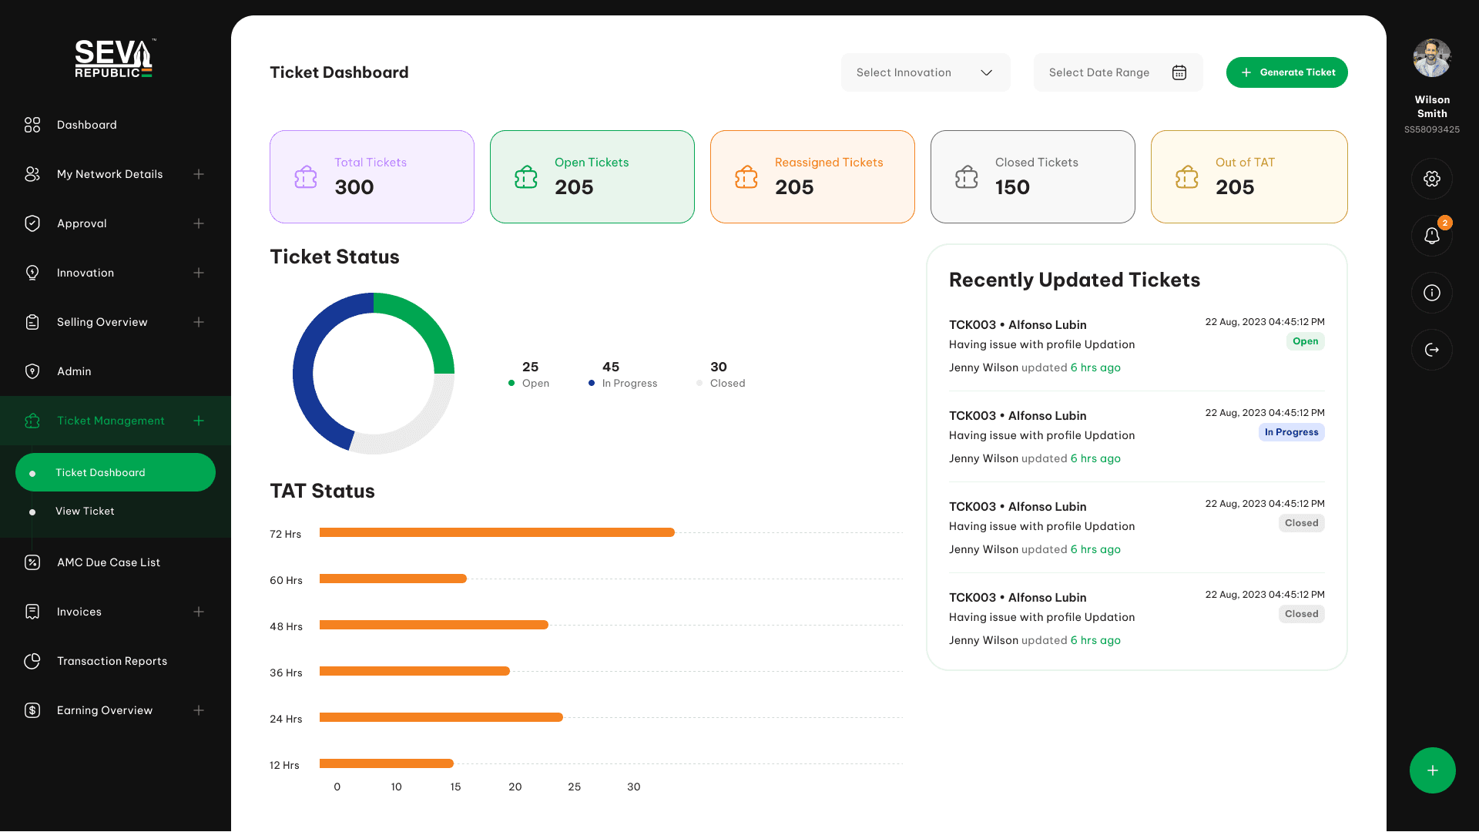This screenshot has height=832, width=1479.
Task: Expand the Invoices submenu plus
Action: (199, 612)
